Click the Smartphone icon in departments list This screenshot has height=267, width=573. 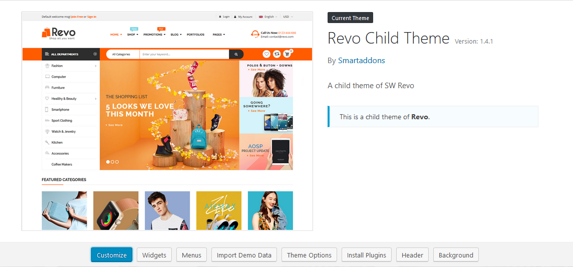point(47,110)
